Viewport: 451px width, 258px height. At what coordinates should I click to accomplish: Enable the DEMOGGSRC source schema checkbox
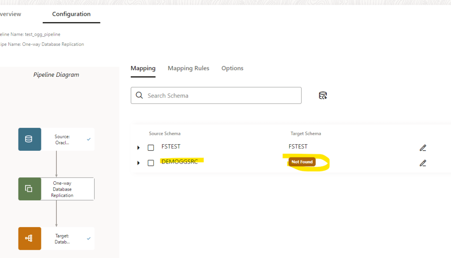[x=151, y=163]
